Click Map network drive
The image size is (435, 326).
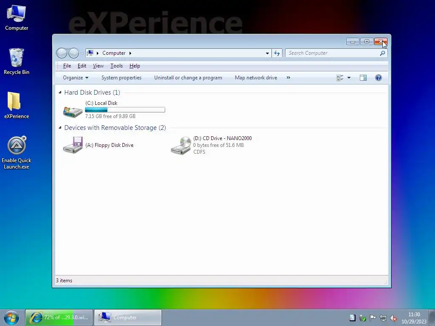[256, 78]
